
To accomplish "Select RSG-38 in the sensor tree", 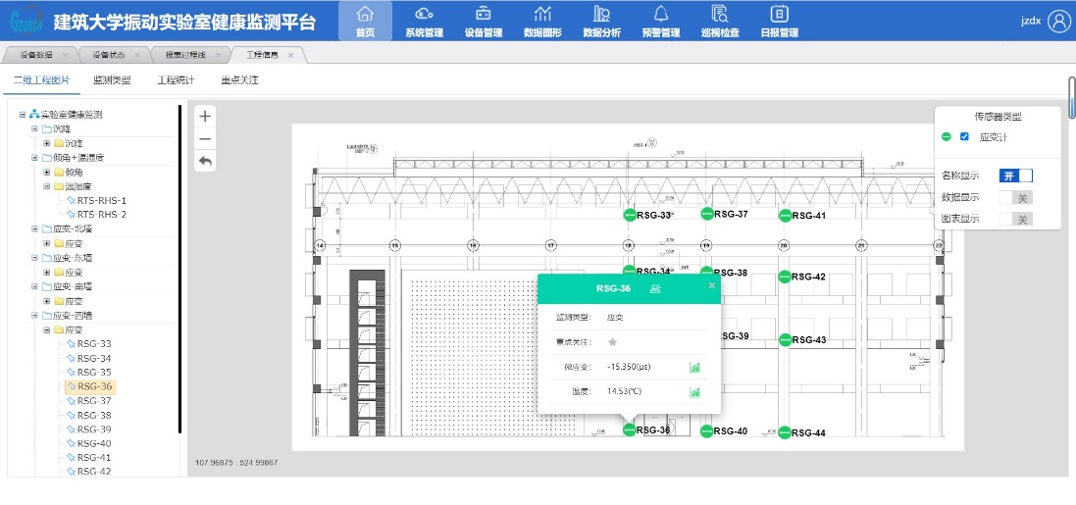I will pos(94,415).
